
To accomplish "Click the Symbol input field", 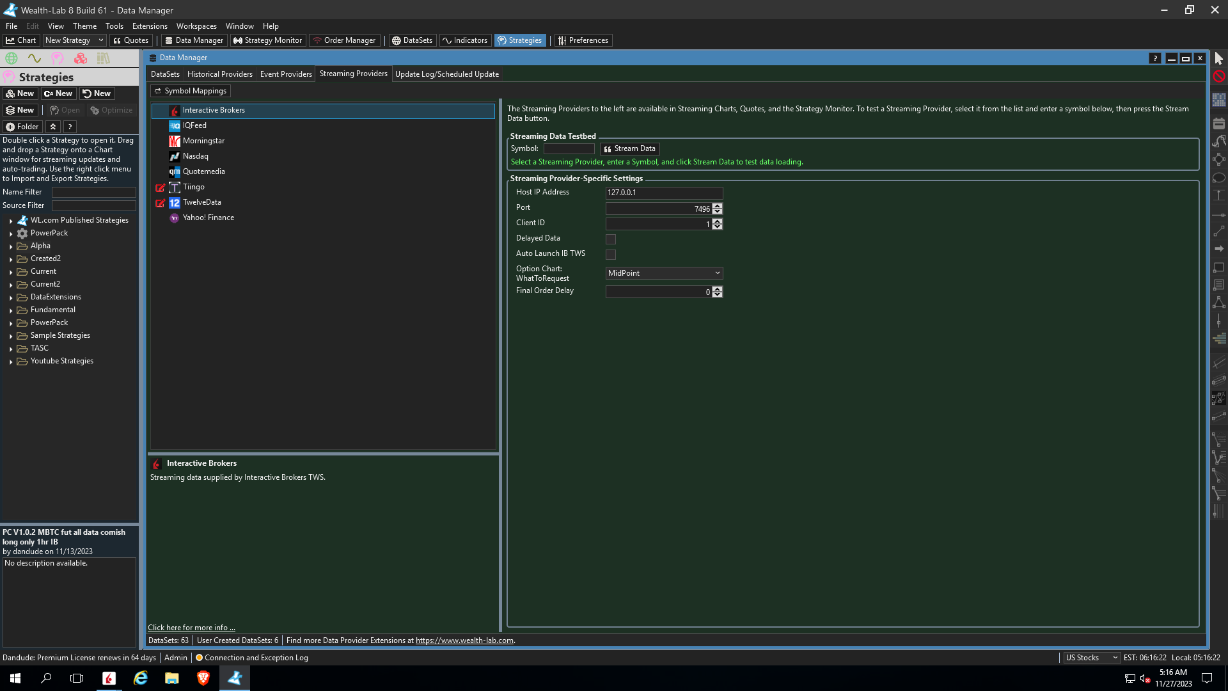I will [x=569, y=148].
